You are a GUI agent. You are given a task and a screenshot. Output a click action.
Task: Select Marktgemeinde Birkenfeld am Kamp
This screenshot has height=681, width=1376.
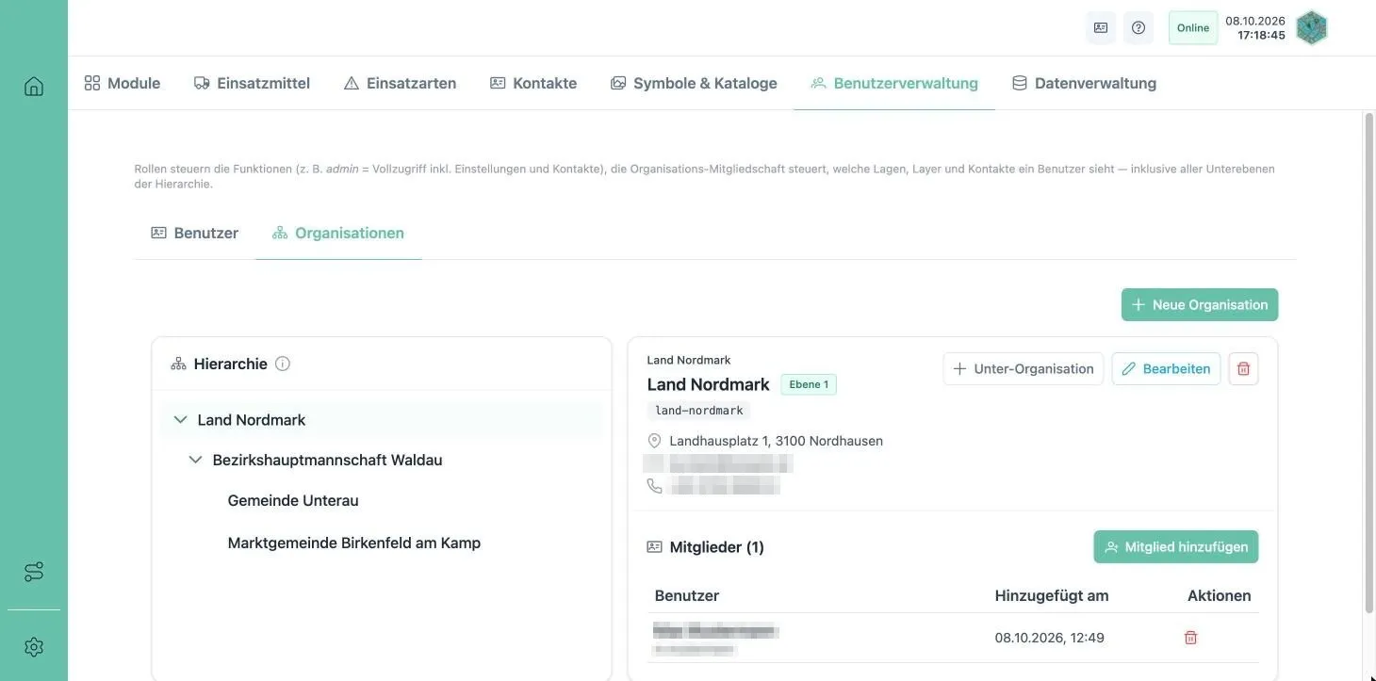(x=354, y=543)
